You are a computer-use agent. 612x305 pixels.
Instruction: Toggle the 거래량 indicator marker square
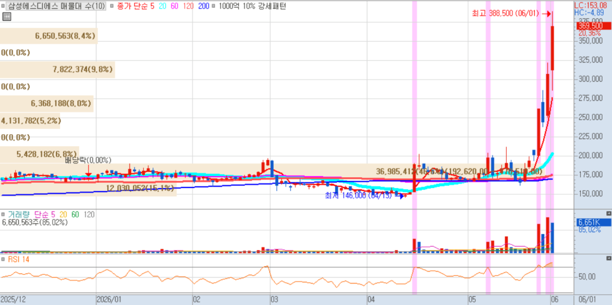tap(3, 215)
